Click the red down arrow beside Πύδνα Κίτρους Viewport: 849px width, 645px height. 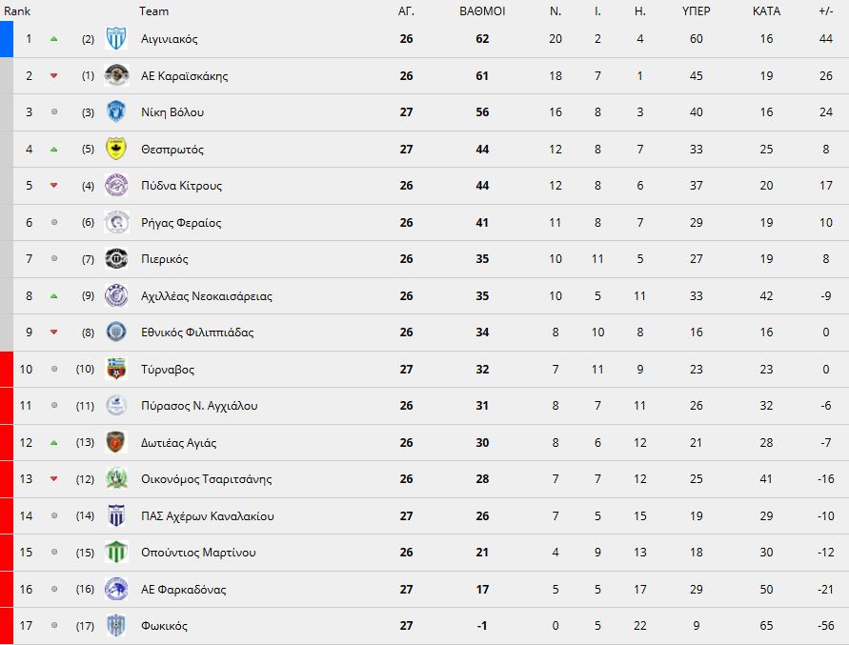[53, 185]
